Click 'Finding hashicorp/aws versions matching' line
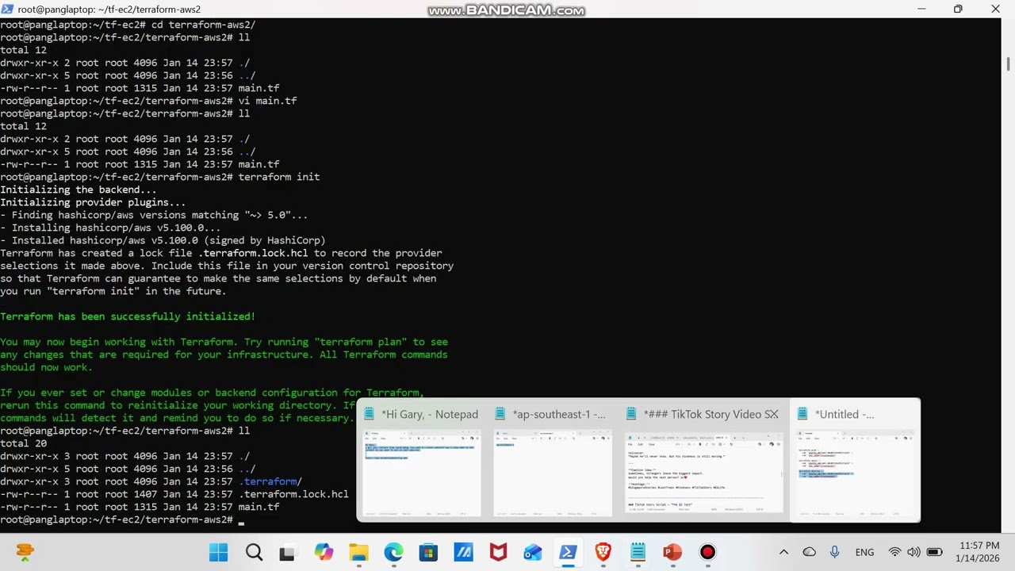 click(x=154, y=215)
